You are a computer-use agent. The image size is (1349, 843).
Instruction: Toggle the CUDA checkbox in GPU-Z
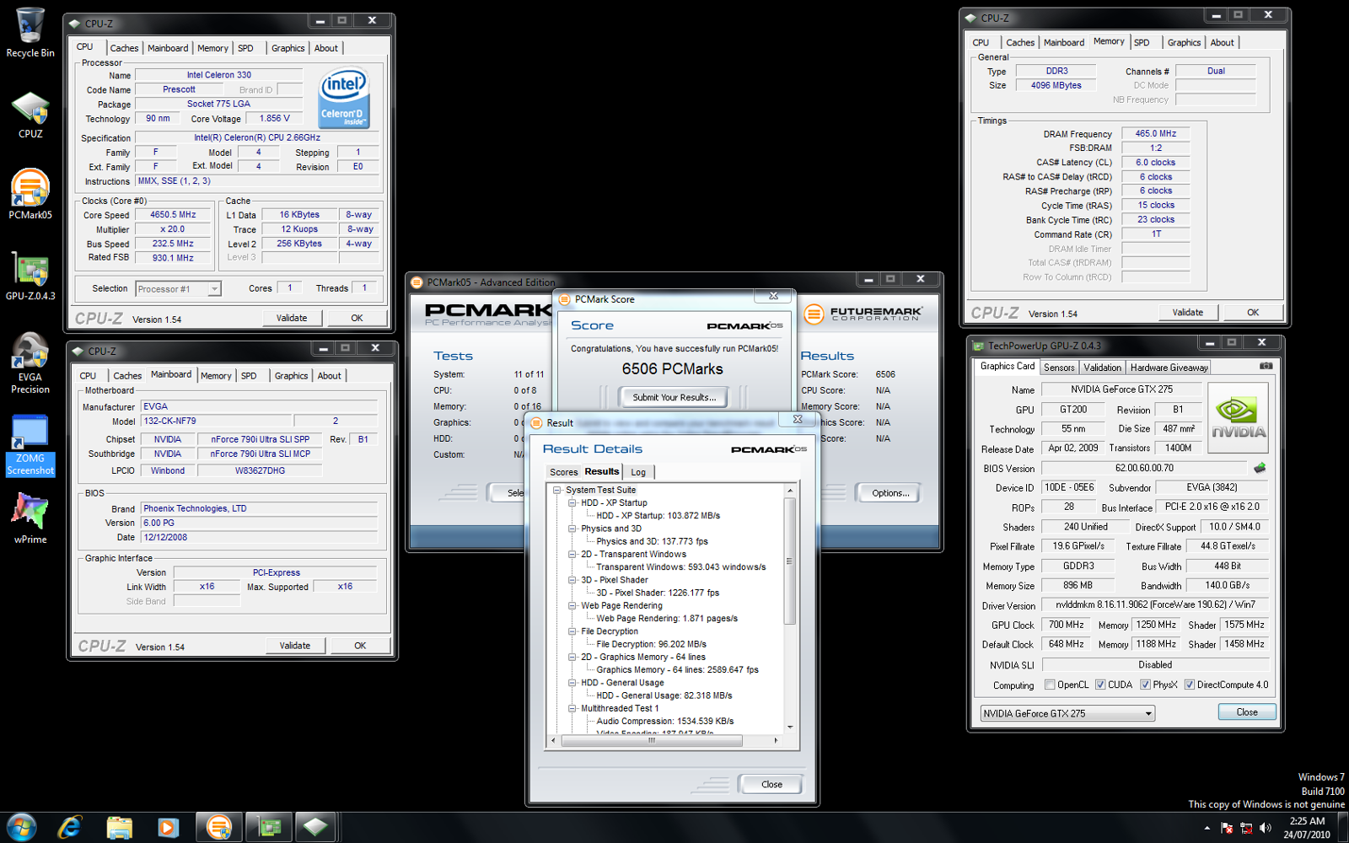pos(1100,685)
